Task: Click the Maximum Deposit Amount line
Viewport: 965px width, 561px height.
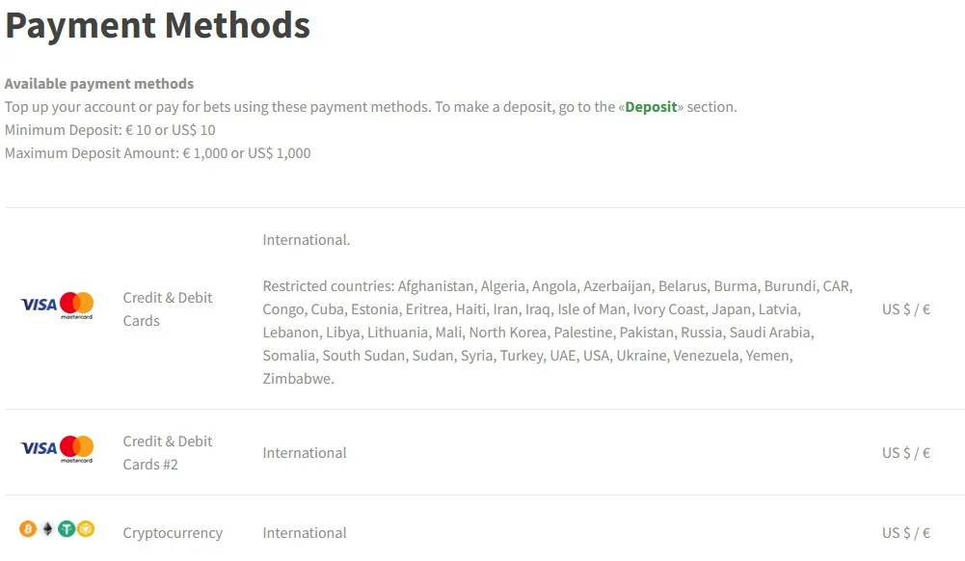Action: 157,153
